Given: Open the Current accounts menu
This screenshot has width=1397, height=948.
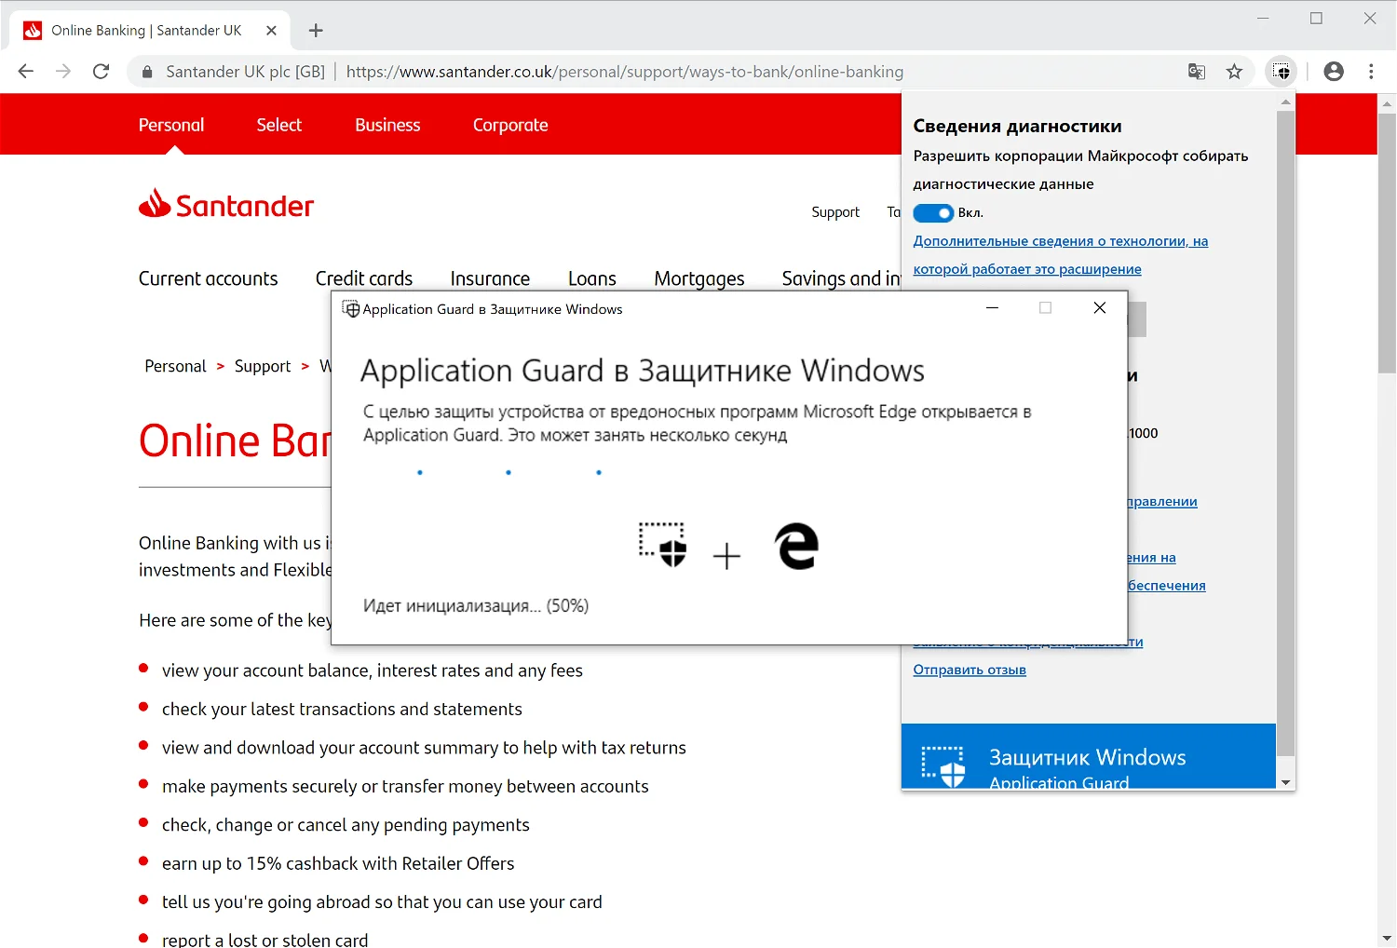Looking at the screenshot, I should coord(209,278).
